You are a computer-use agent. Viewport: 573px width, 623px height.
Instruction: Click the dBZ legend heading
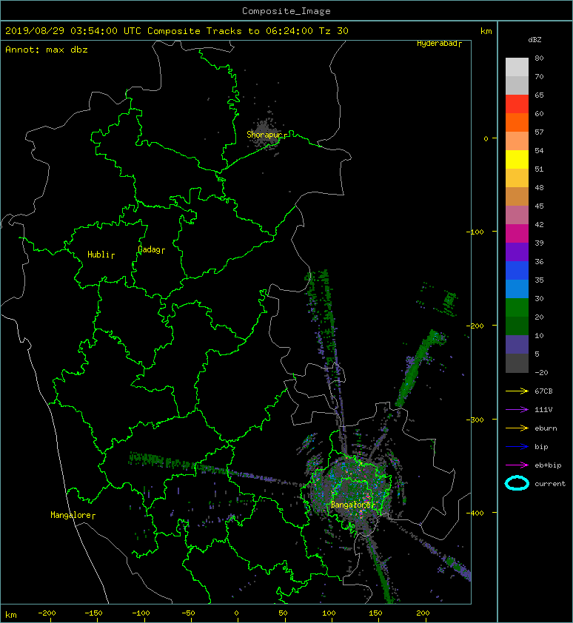click(x=535, y=40)
